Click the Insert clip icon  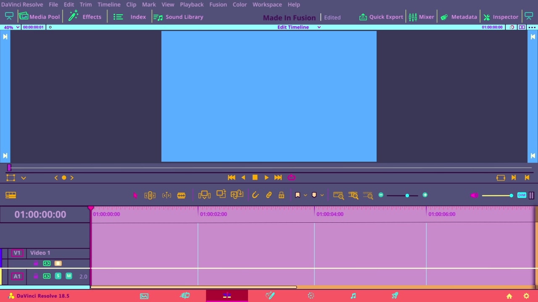click(x=204, y=195)
